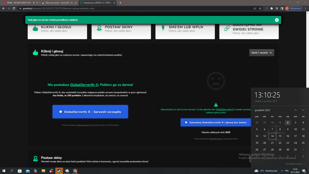Click the date piątek, 2 grudnia 2022
The height and width of the screenshot is (174, 309).
[266, 101]
